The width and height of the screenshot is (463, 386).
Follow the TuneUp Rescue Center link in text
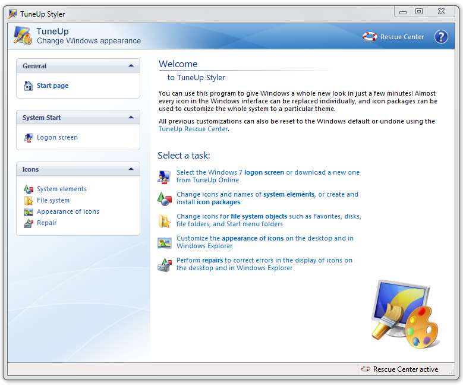(x=193, y=129)
